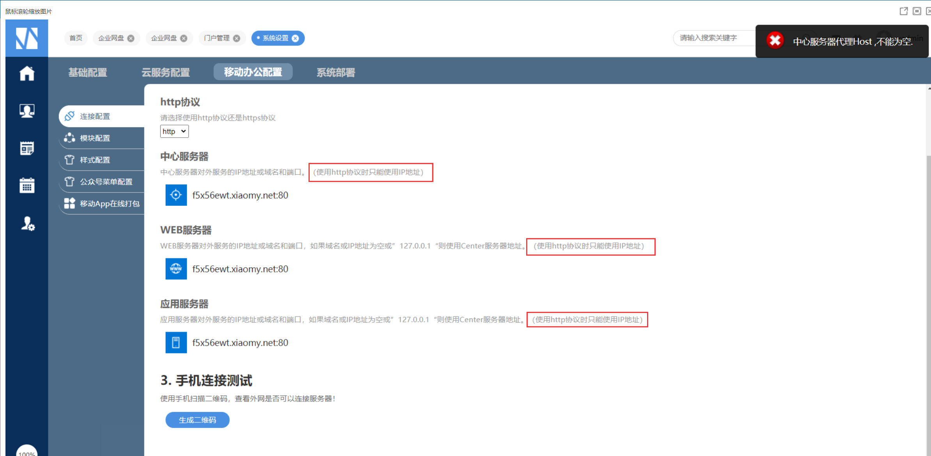Click the WEB server www icon
This screenshot has width=931, height=456.
click(x=176, y=269)
